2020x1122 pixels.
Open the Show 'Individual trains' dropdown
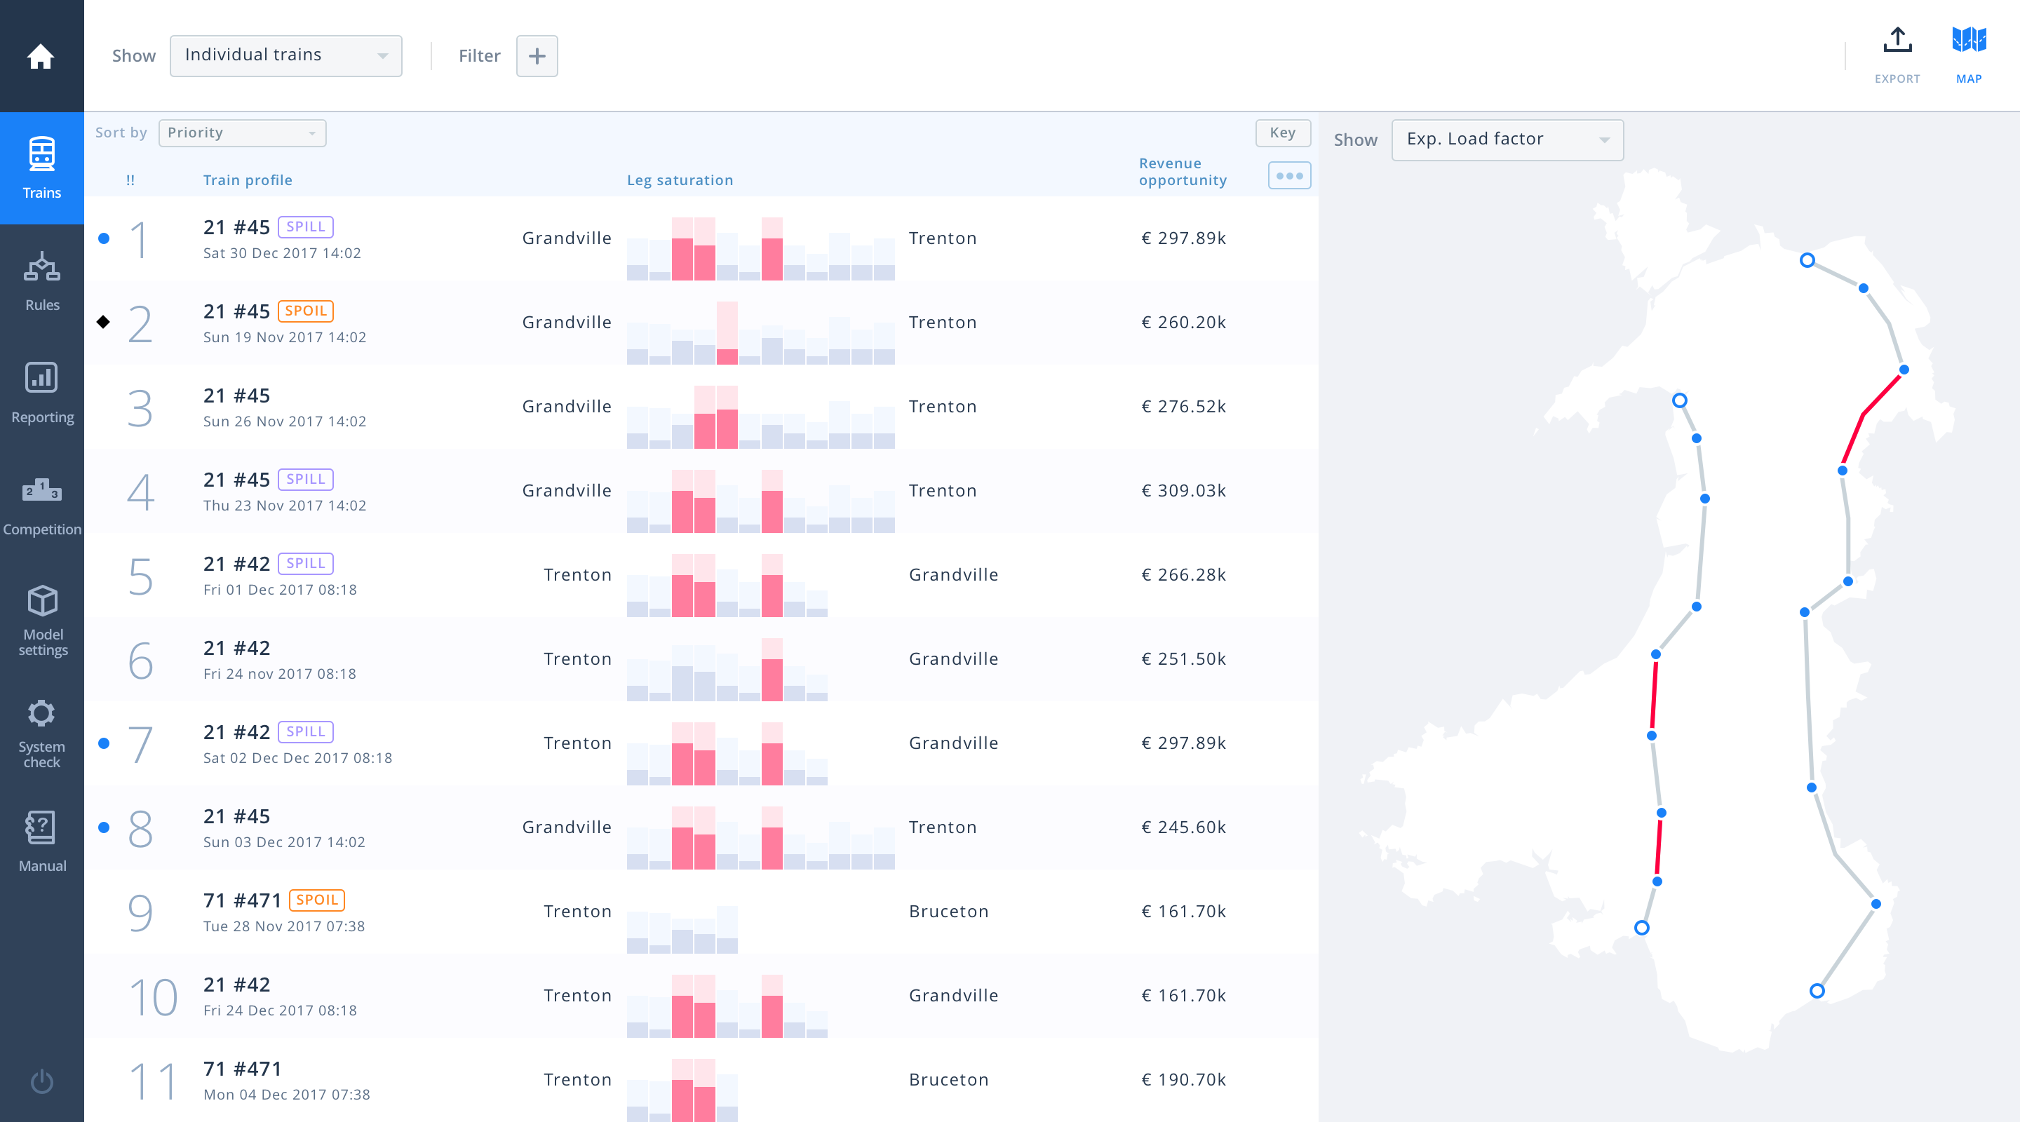tap(286, 55)
